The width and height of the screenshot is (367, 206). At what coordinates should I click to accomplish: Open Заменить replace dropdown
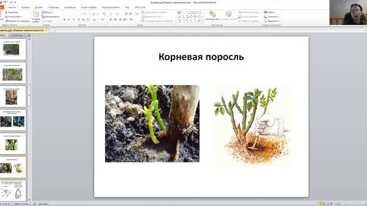coord(272,17)
